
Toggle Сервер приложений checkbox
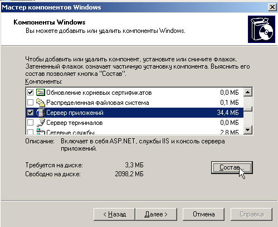[30, 113]
